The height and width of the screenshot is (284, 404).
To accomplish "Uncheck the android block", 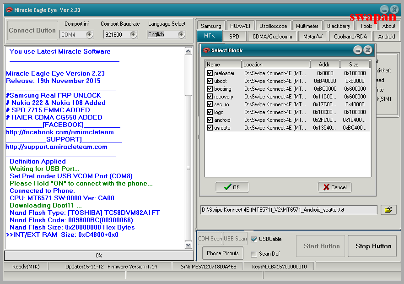I will tap(210, 120).
